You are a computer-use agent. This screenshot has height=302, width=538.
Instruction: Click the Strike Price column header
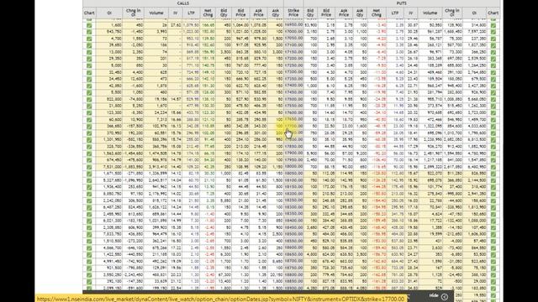click(293, 13)
